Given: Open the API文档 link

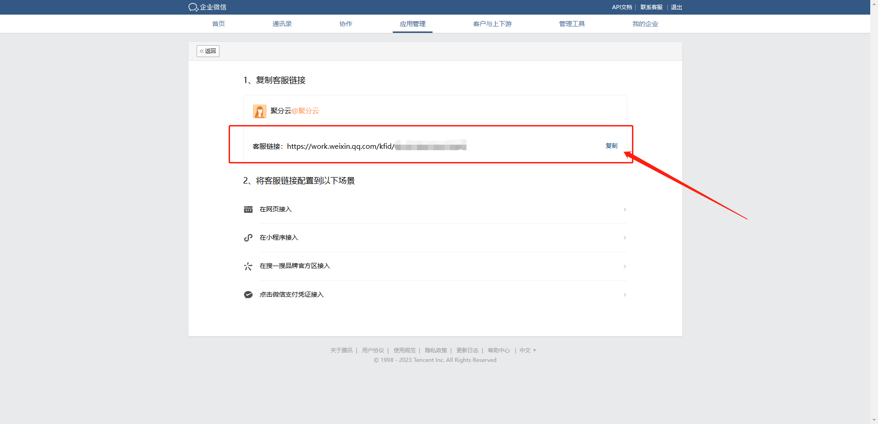Looking at the screenshot, I should tap(622, 7).
